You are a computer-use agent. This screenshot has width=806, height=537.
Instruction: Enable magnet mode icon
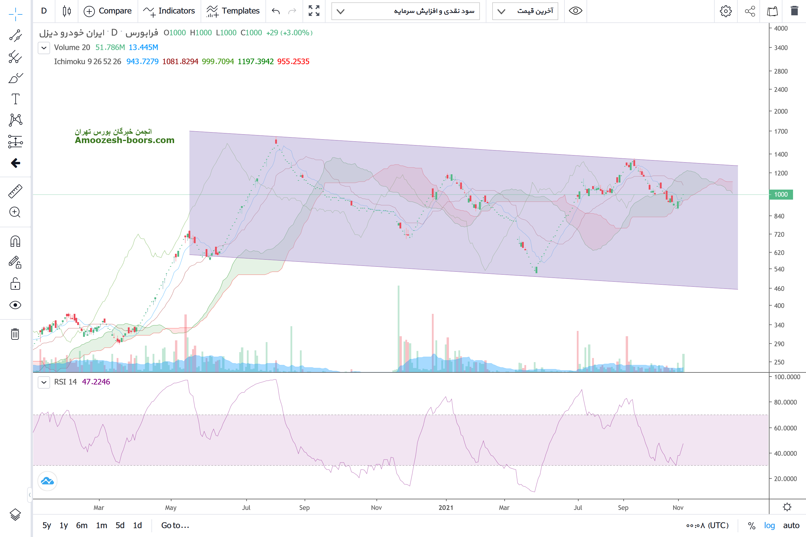pyautogui.click(x=15, y=241)
